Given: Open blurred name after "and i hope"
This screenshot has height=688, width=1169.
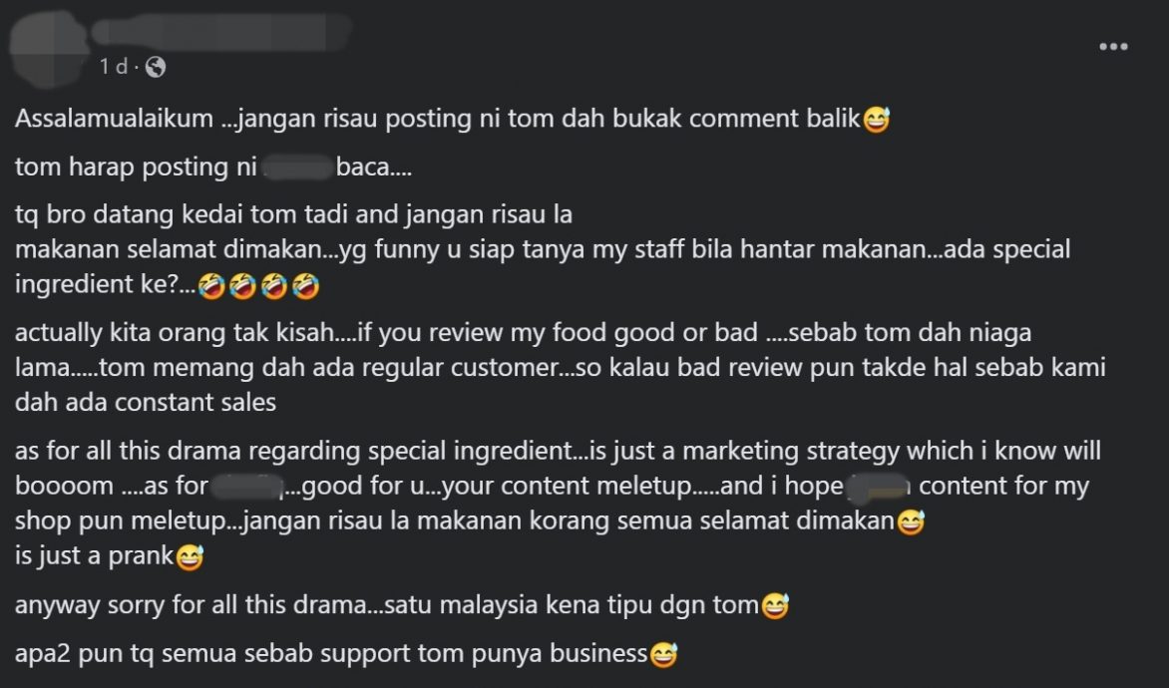Looking at the screenshot, I should [880, 486].
